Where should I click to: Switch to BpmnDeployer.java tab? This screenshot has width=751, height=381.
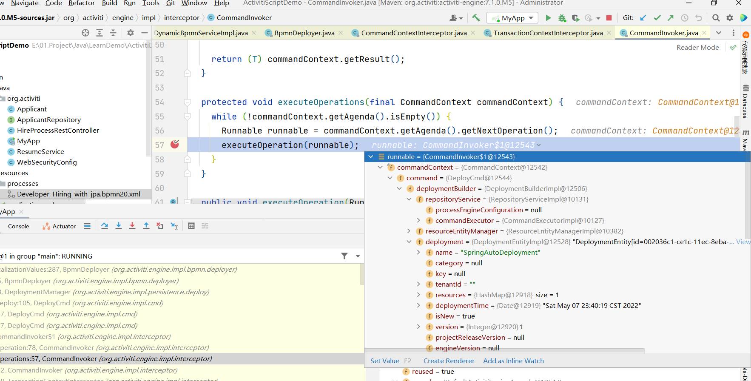[304, 33]
